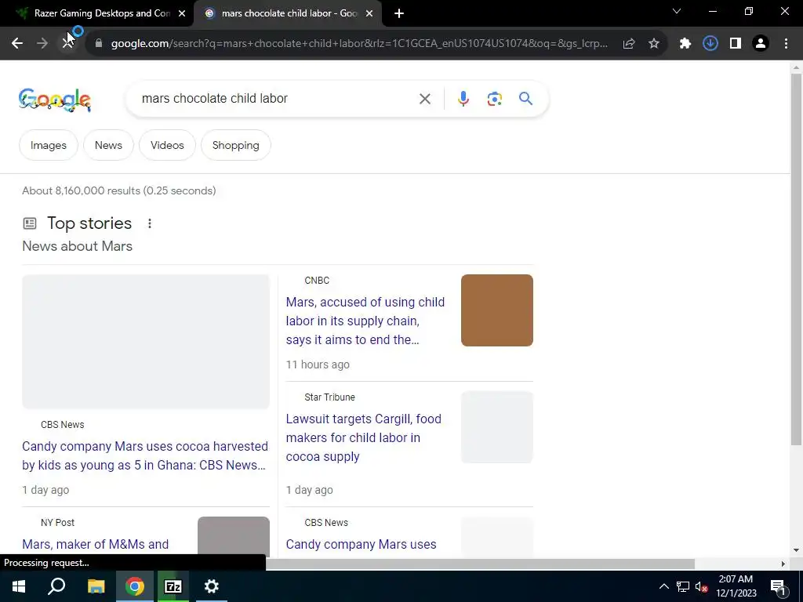Open Top stories three-dot options

[x=150, y=223]
